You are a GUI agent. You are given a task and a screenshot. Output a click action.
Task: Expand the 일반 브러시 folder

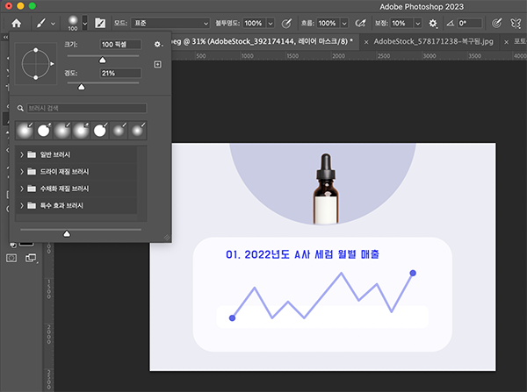pyautogui.click(x=22, y=154)
